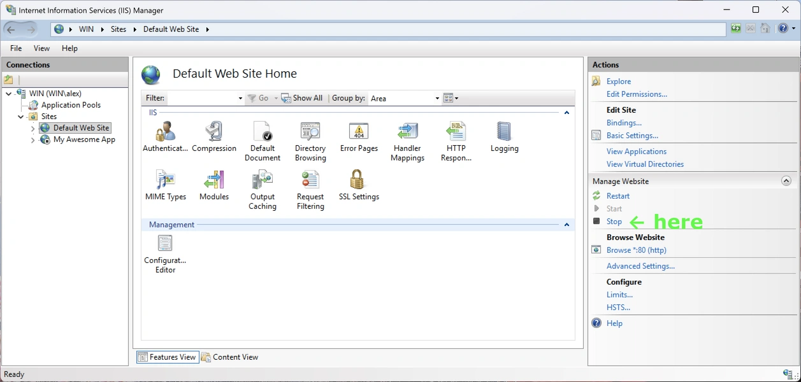
Task: Browse *:80 (http) link
Action: 637,250
